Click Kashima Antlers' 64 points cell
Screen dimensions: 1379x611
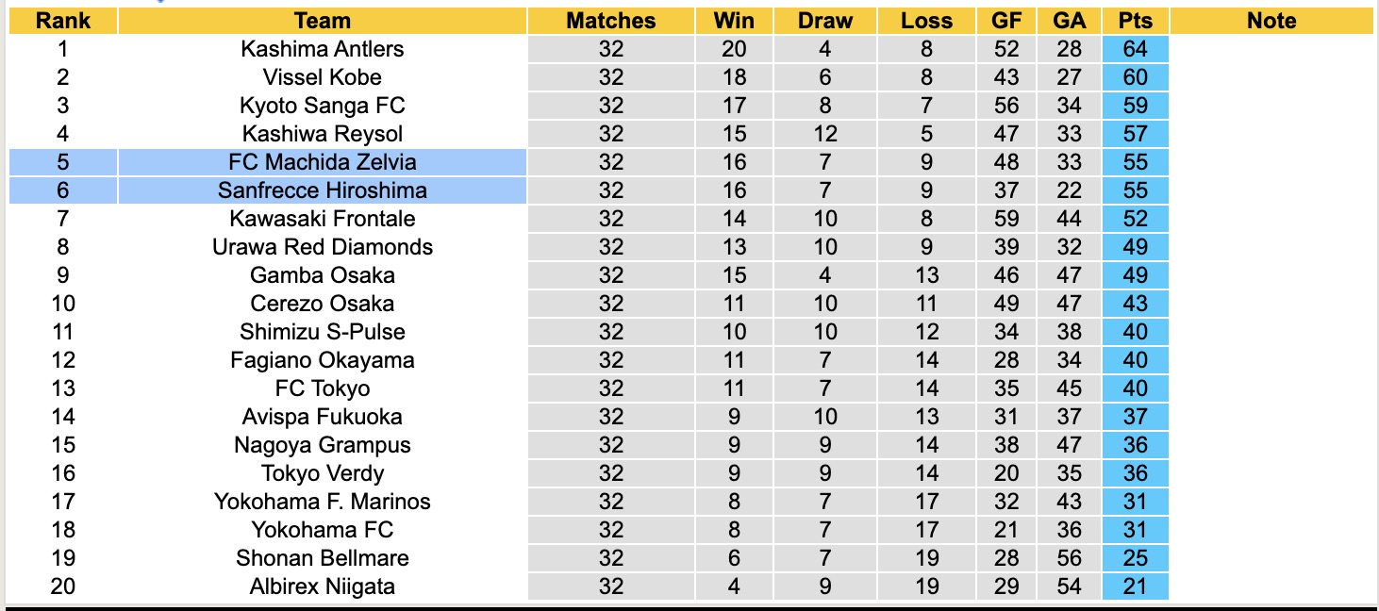point(1135,49)
